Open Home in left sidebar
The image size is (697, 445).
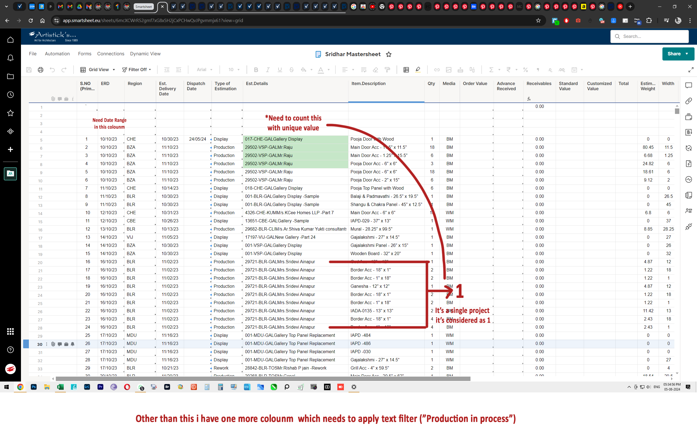pyautogui.click(x=10, y=40)
